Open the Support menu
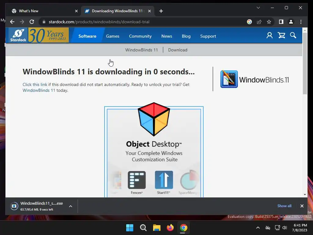The height and width of the screenshot is (235, 313). click(x=208, y=36)
